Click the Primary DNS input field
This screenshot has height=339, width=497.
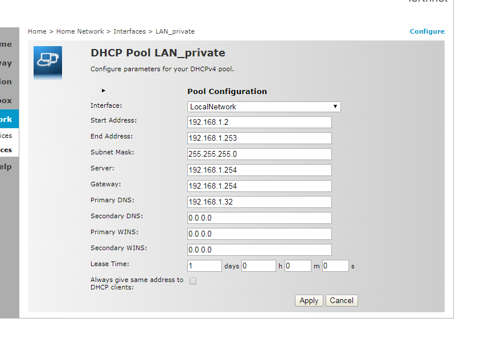[x=259, y=202]
